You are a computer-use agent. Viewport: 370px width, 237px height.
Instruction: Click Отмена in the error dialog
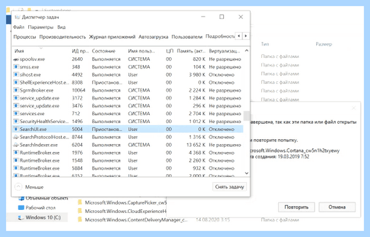(x=337, y=207)
